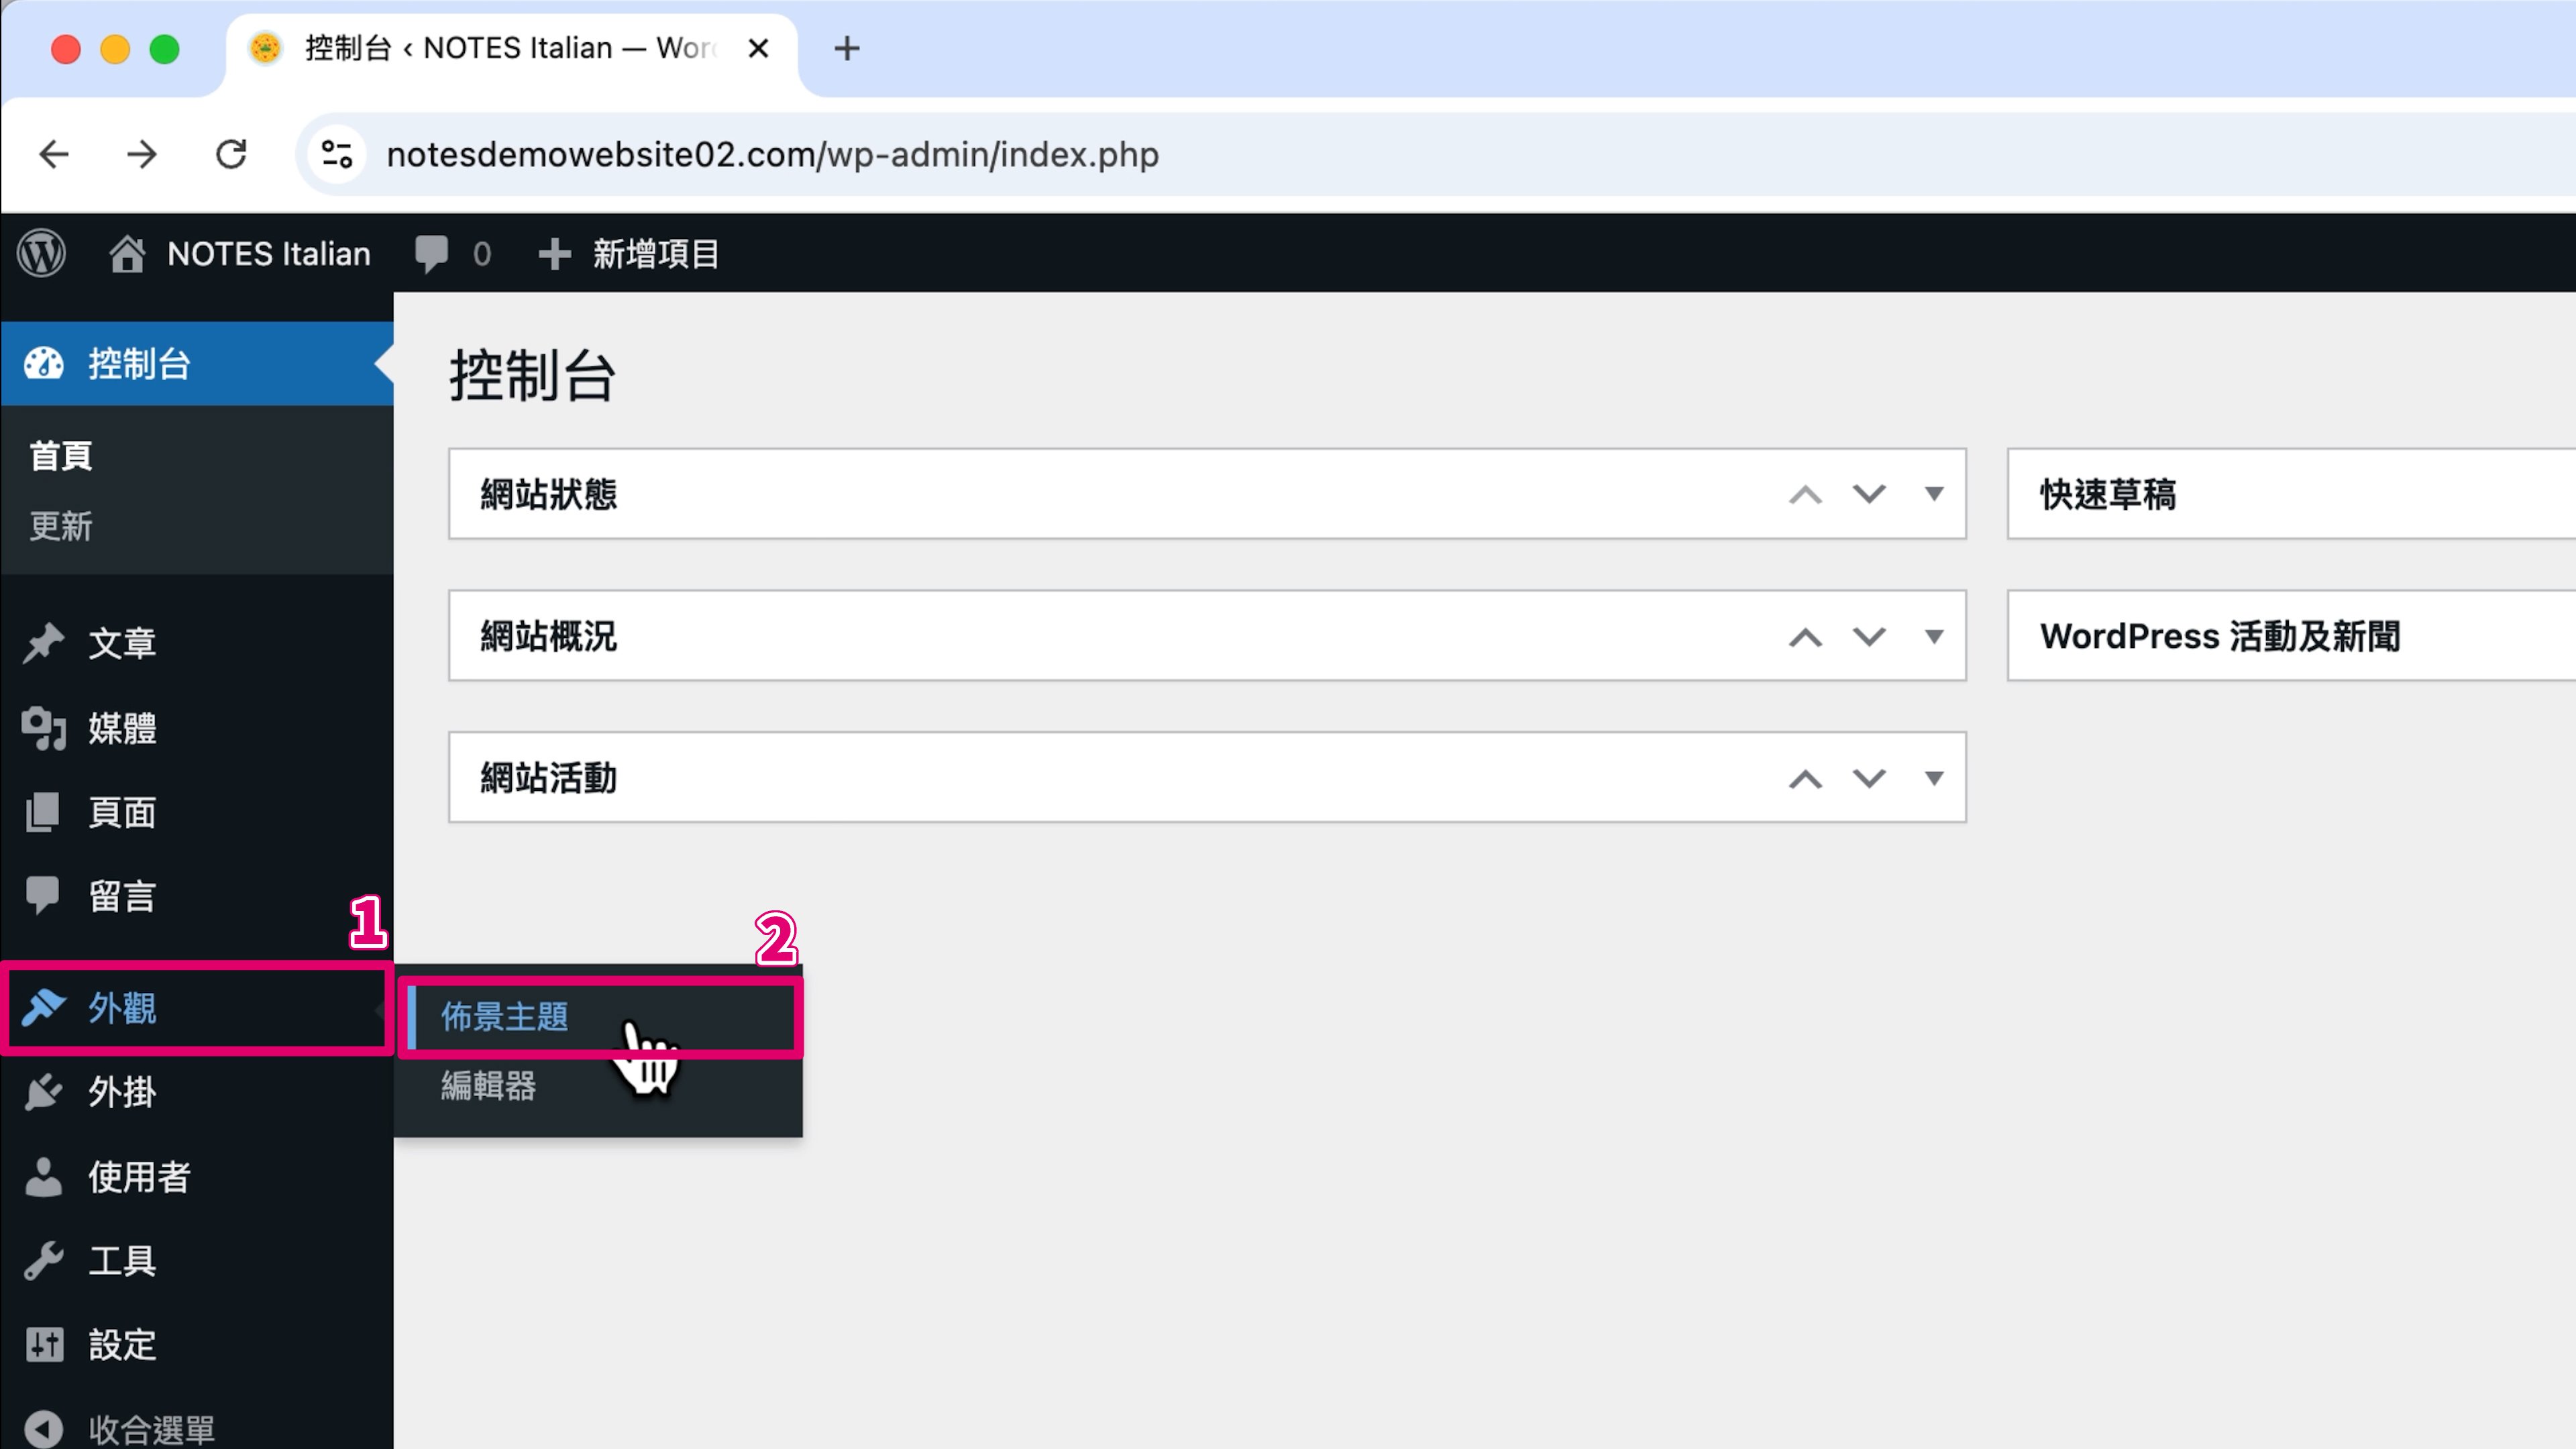This screenshot has height=1449, width=2576.
Task: Click the browser address bar URL
Action: (x=772, y=154)
